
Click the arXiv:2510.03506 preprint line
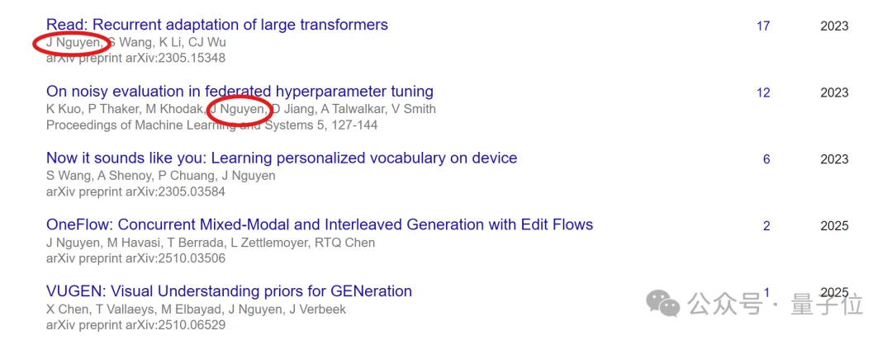pos(135,258)
